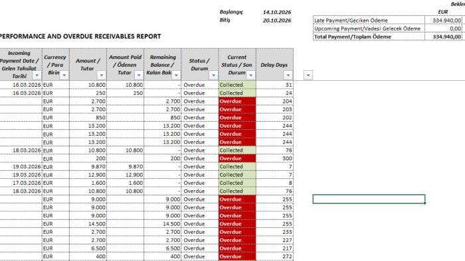
Task: Select the Delay Days cell showing 31
Action: (274, 85)
